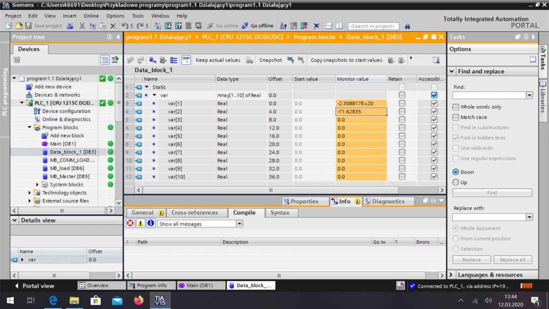Click the monitor value of var[2]
Image resolution: width=549 pixels, height=309 pixels.
[361, 111]
